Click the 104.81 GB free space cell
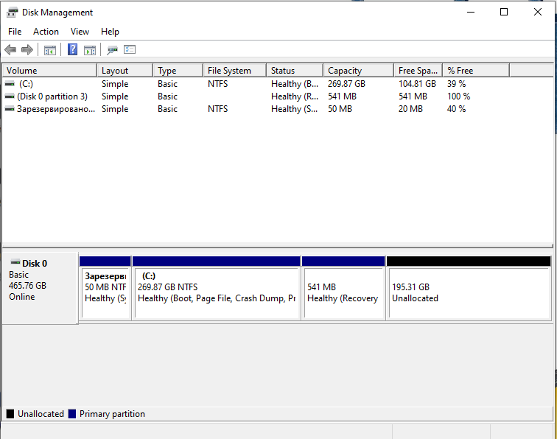This screenshot has height=439, width=557. coord(417,84)
